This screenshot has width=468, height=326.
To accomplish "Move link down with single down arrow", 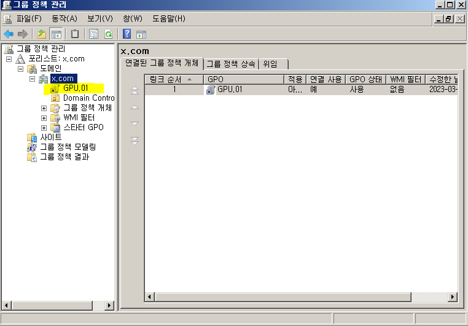I will [135, 123].
